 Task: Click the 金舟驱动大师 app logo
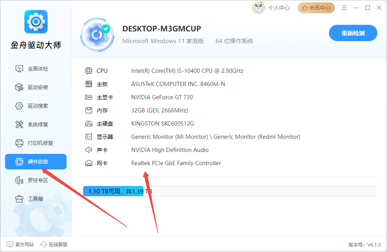36,22
